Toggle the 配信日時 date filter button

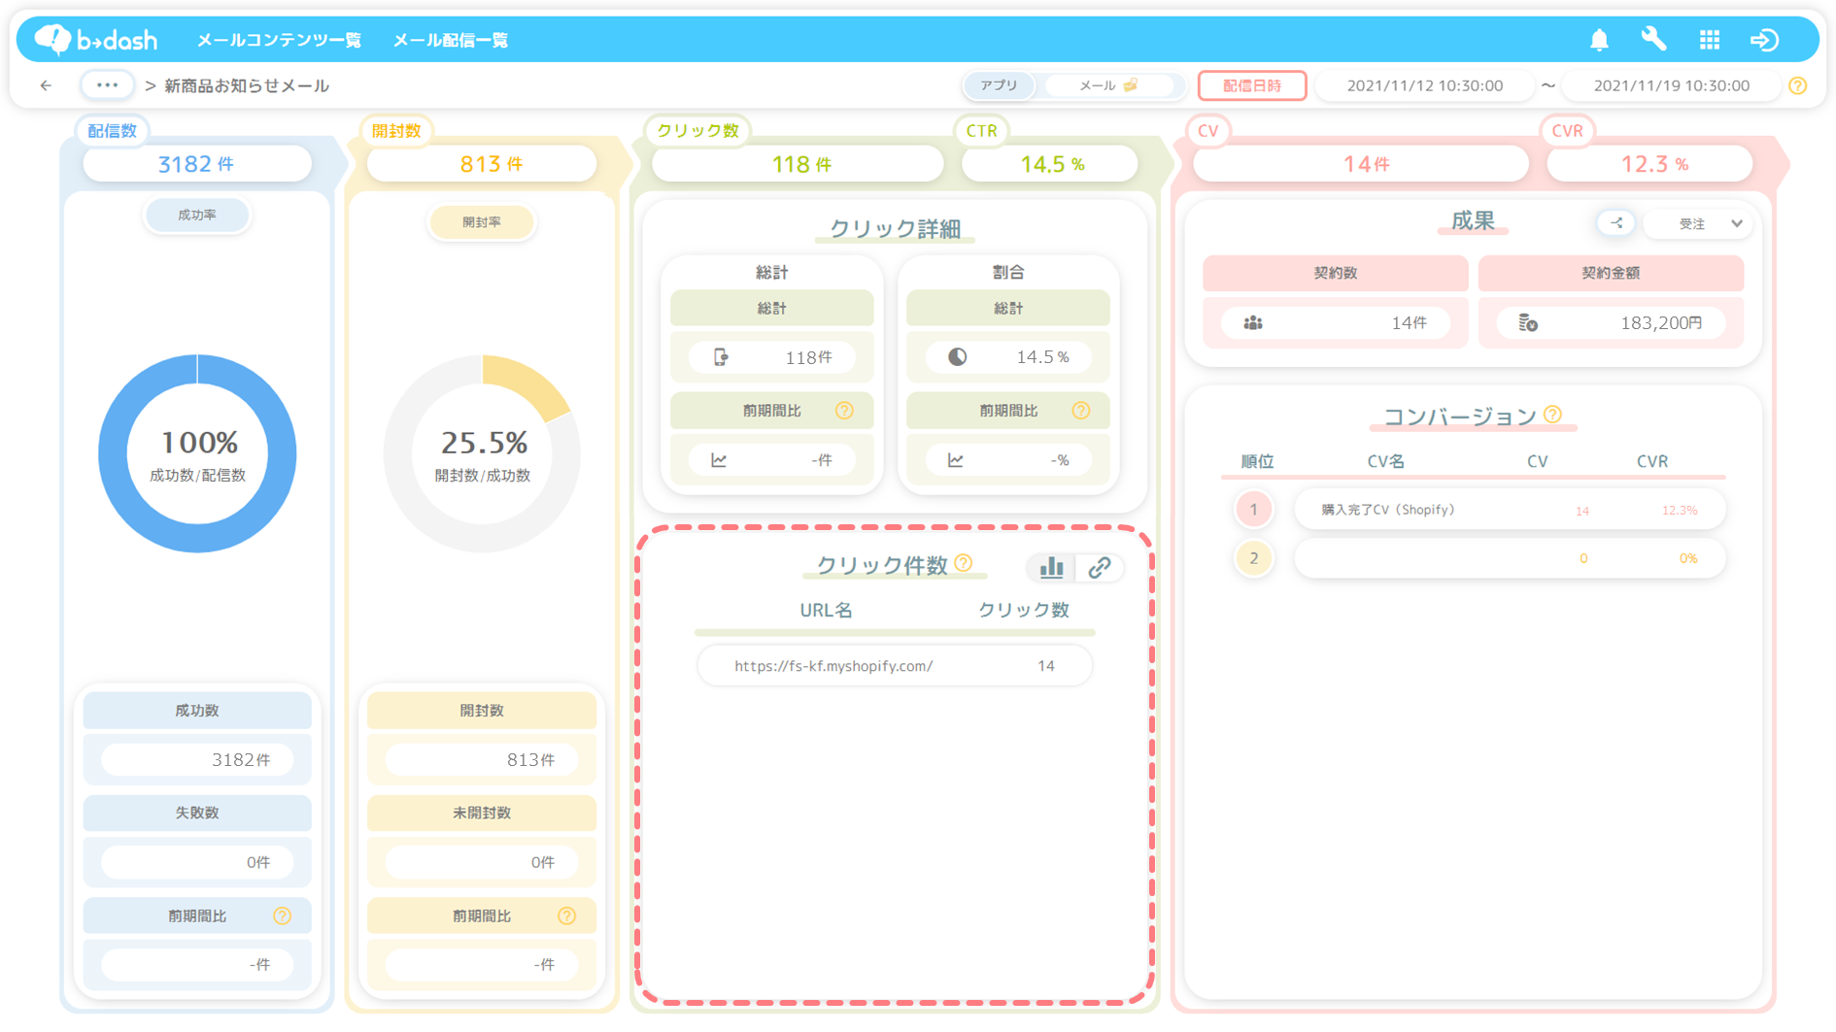point(1251,85)
